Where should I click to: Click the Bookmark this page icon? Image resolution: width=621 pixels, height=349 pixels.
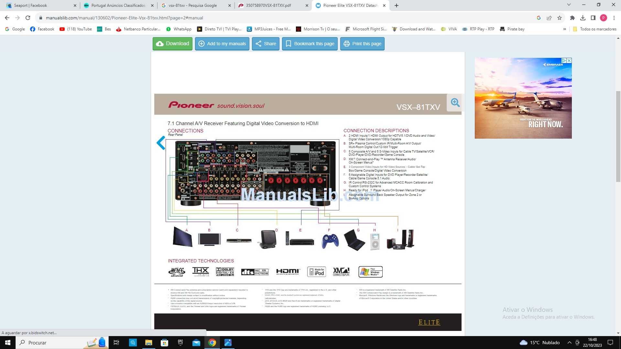[x=289, y=44]
